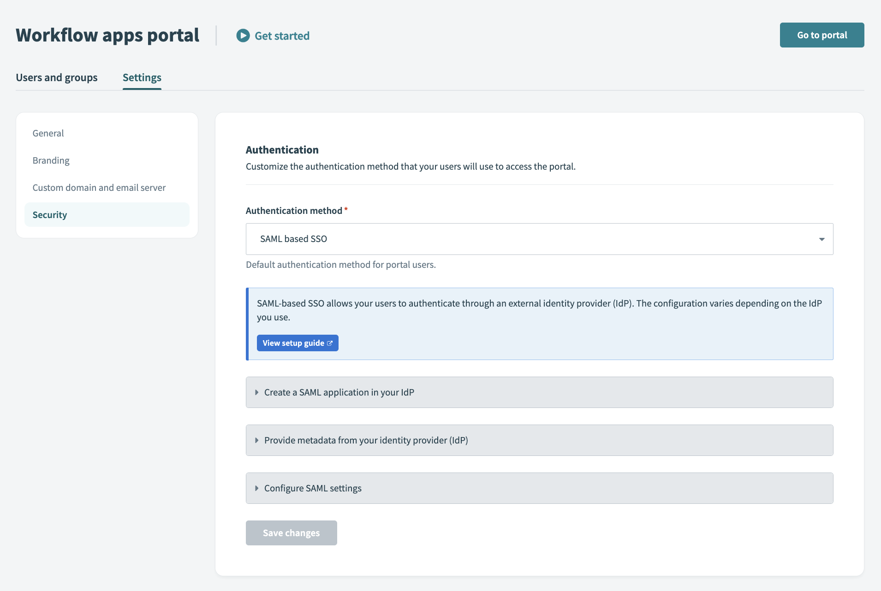The width and height of the screenshot is (881, 591).
Task: Click the SAML-based SSO info banner text
Action: click(539, 310)
